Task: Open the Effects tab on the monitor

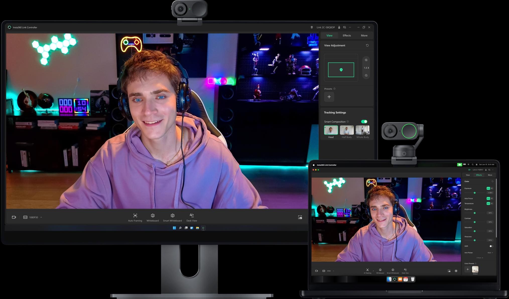Action: click(x=347, y=36)
